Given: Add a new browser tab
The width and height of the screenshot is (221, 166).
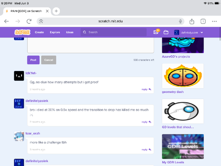Looking at the screenshot, I should [x=56, y=11].
